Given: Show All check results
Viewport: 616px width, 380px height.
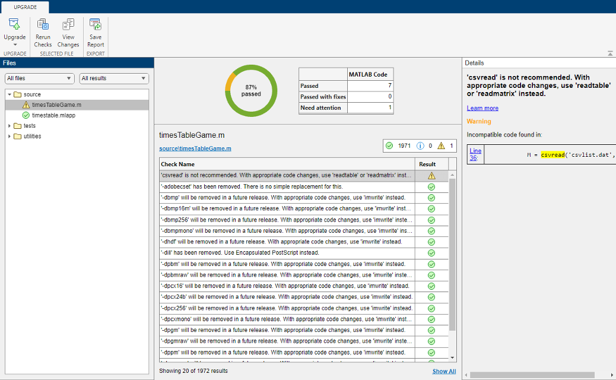Looking at the screenshot, I should coord(444,370).
